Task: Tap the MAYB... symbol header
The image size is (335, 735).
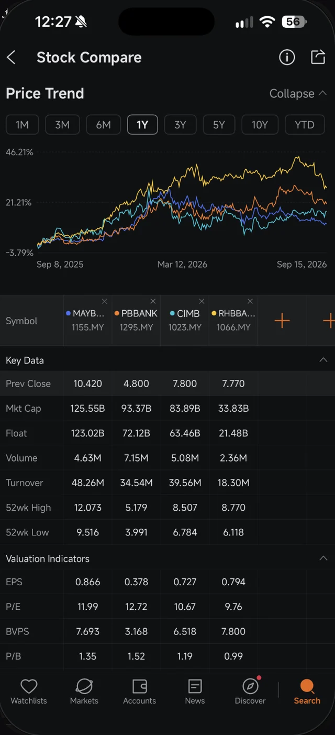Action: coord(87,321)
